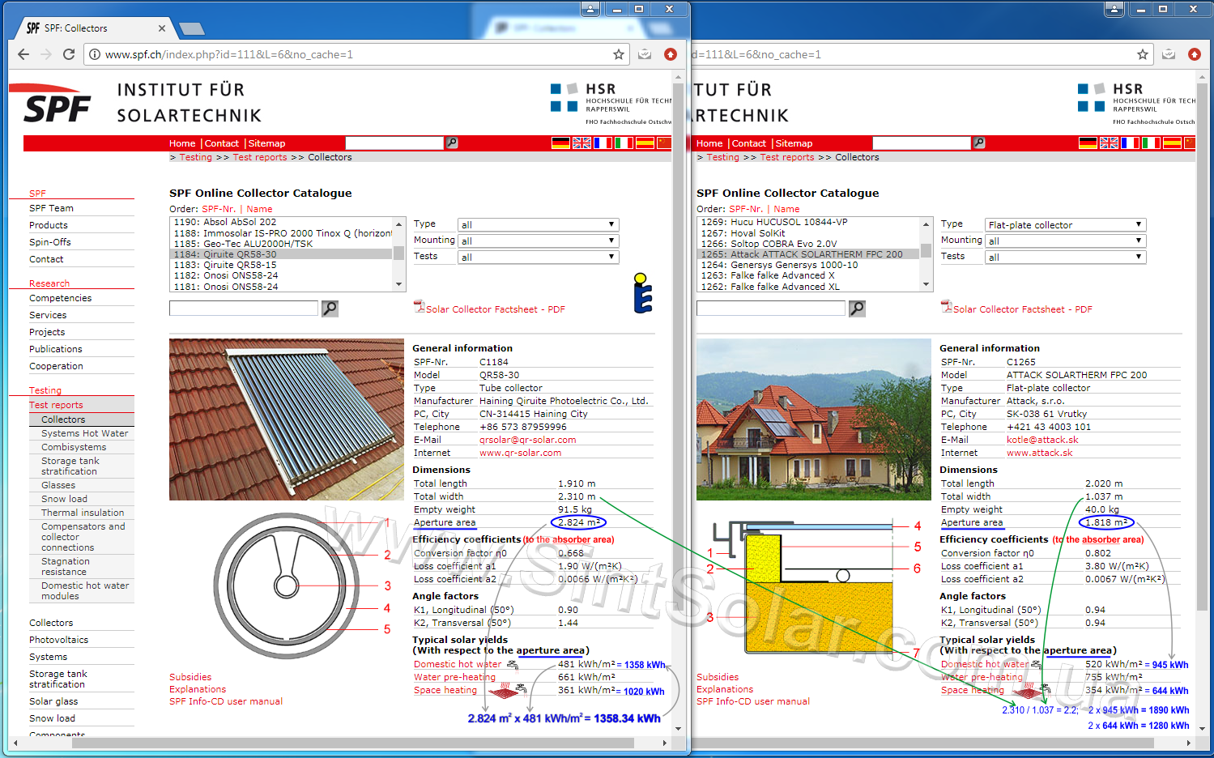Sort order by Name in left window
Image resolution: width=1214 pixels, height=758 pixels.
point(259,209)
